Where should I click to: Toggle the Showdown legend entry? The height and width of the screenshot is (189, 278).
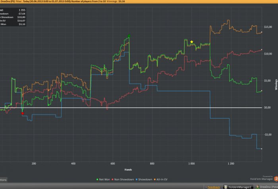144,179
